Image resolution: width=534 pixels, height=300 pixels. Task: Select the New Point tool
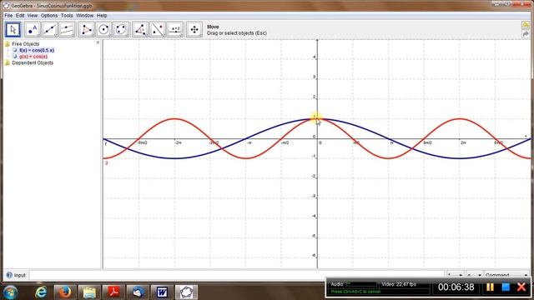click(33, 30)
